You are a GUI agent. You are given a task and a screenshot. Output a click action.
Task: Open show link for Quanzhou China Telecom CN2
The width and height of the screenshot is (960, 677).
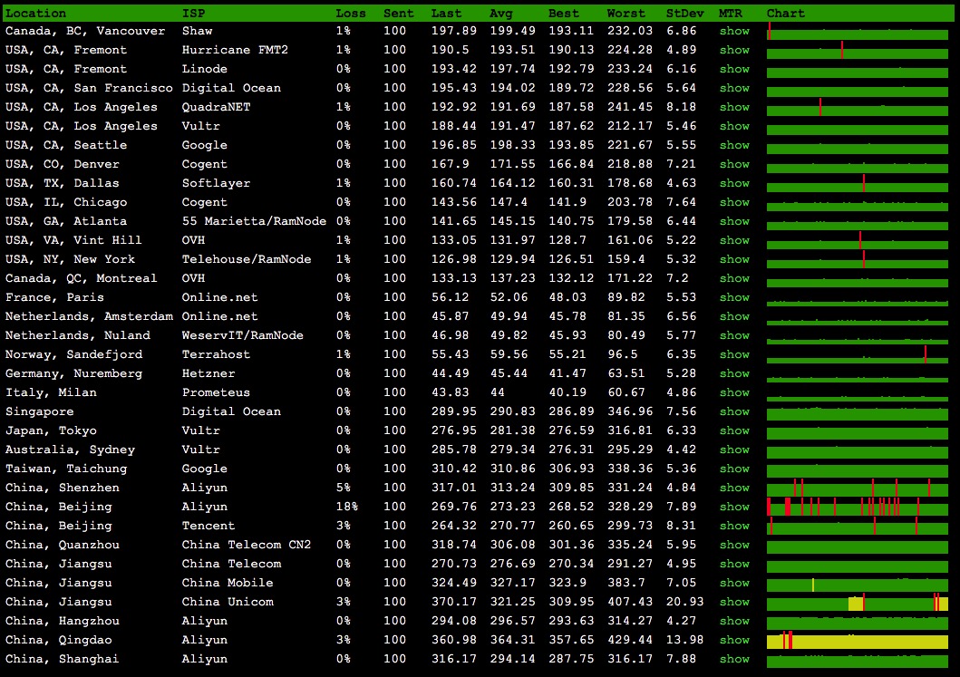[734, 544]
